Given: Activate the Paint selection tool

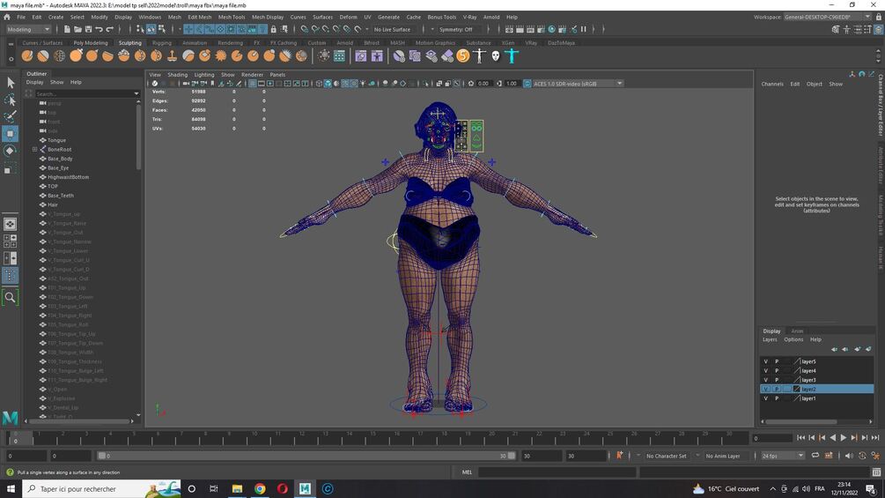Looking at the screenshot, I should pyautogui.click(x=11, y=117).
